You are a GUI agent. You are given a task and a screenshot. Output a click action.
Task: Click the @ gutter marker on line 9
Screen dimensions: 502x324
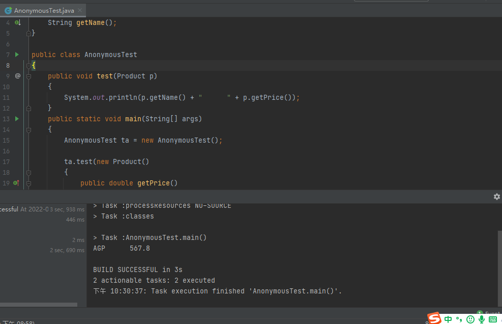[17, 76]
